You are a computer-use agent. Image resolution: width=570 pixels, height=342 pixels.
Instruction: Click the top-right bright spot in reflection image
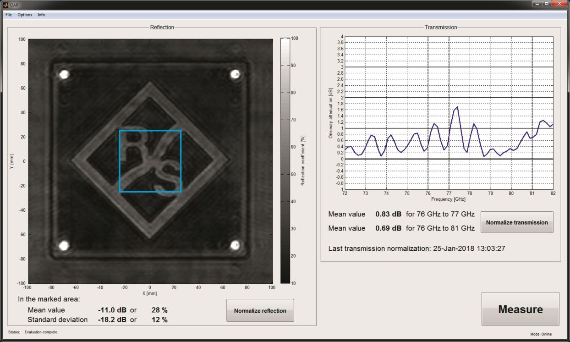[235, 74]
